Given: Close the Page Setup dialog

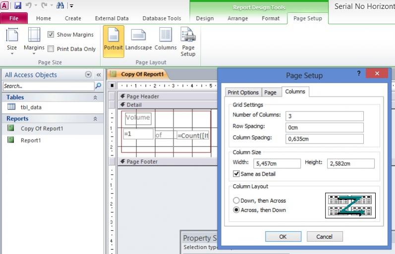Looking at the screenshot, I should 377,73.
